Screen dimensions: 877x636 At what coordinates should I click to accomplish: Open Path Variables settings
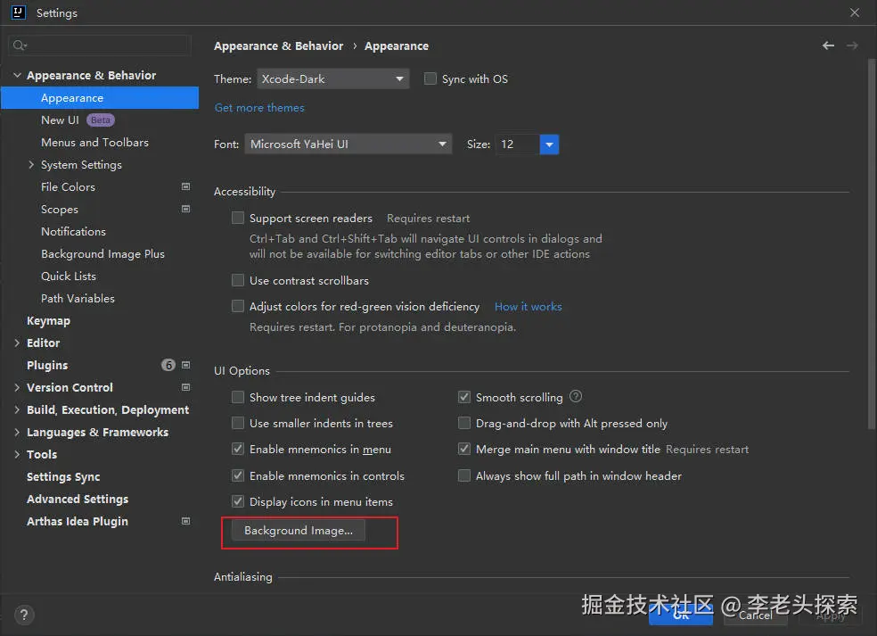(x=78, y=299)
